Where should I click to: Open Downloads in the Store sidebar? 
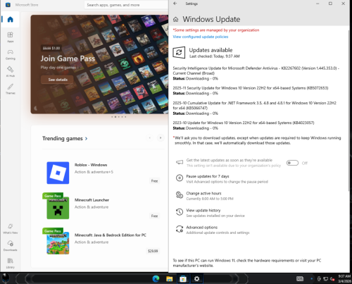10,246
